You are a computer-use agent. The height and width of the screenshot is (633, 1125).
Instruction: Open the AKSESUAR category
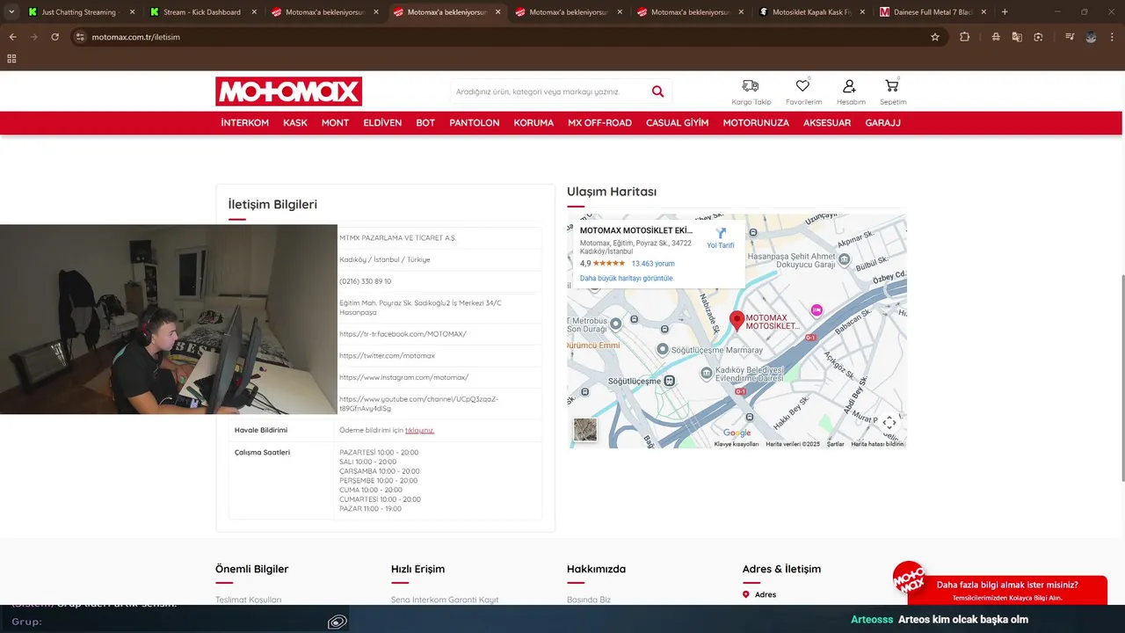(x=827, y=123)
